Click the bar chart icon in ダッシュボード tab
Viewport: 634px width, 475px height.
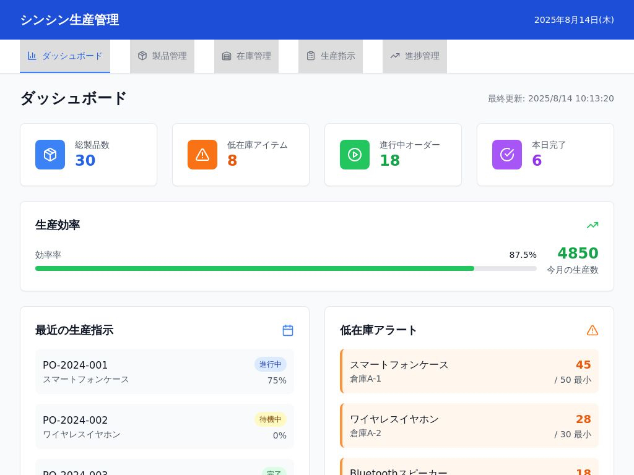32,56
